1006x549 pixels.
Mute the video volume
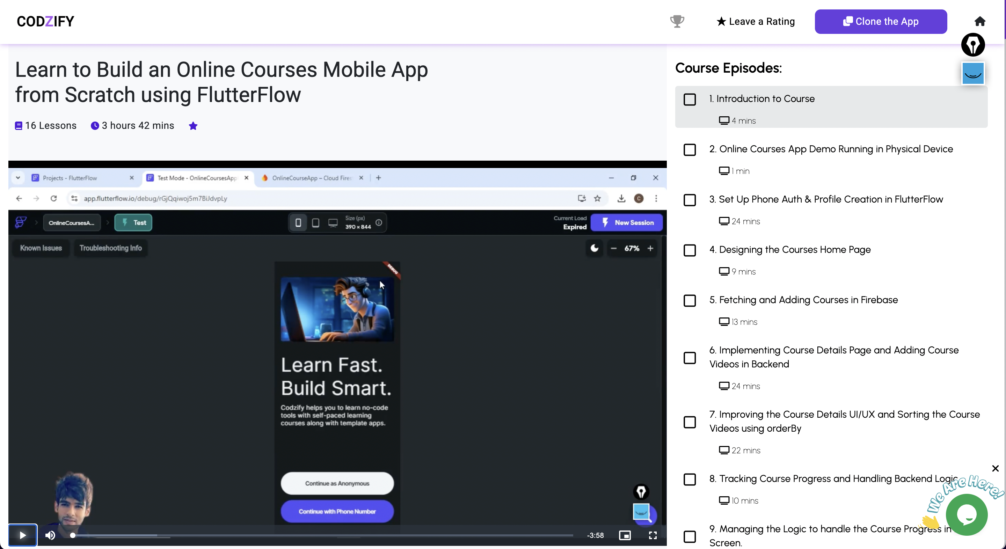click(50, 535)
